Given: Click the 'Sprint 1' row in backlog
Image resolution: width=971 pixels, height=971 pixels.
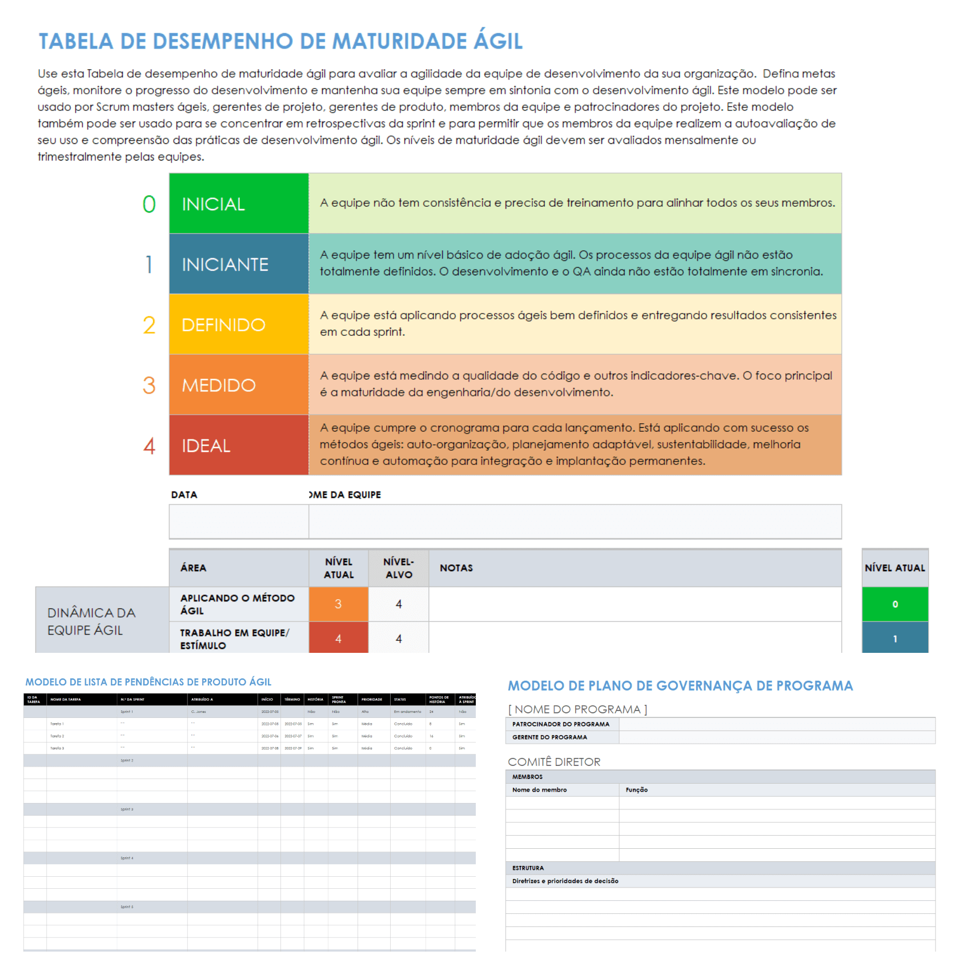Looking at the screenshot, I should (x=250, y=712).
